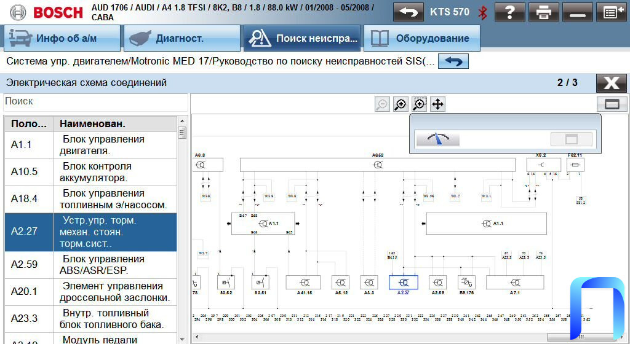
Task: Click the KTS 570 device label
Action: click(x=450, y=12)
